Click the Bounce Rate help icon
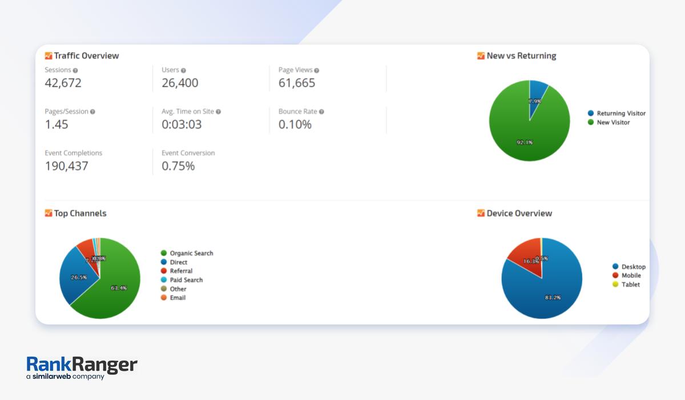This screenshot has height=400, width=685. pos(322,112)
